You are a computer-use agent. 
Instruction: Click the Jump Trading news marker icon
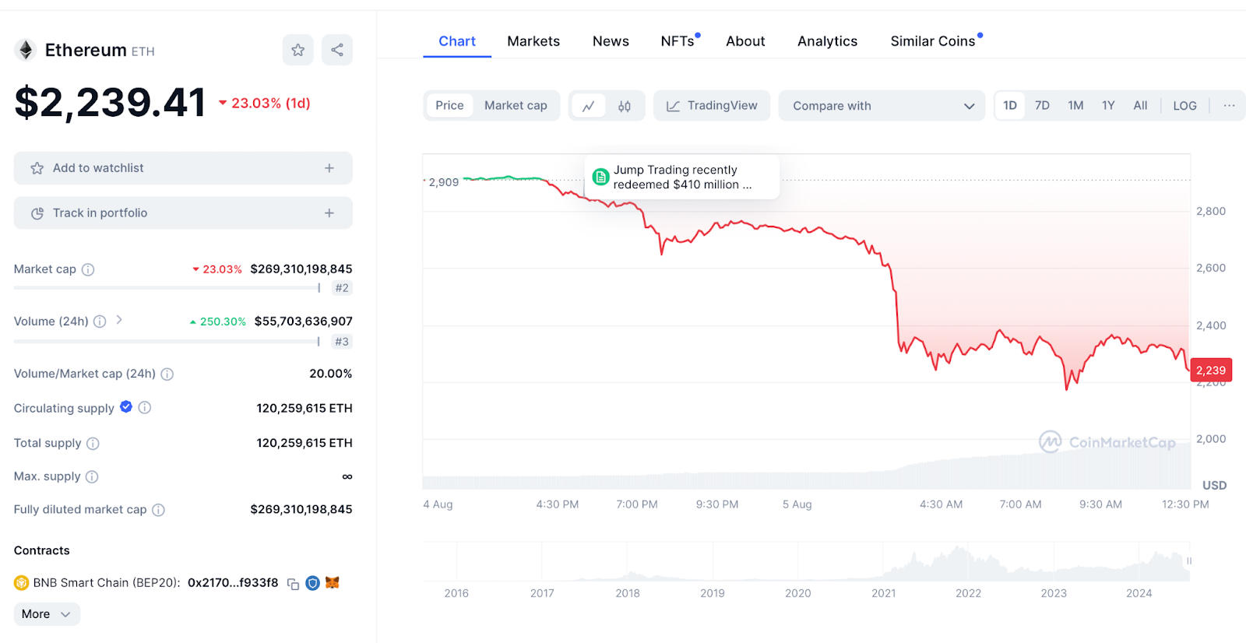tap(600, 177)
